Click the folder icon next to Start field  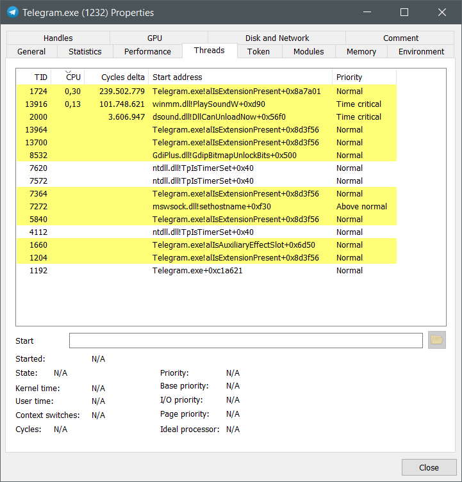click(x=437, y=340)
